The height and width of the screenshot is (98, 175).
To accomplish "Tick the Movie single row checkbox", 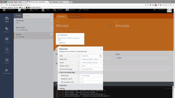I will click(x=51, y=27).
